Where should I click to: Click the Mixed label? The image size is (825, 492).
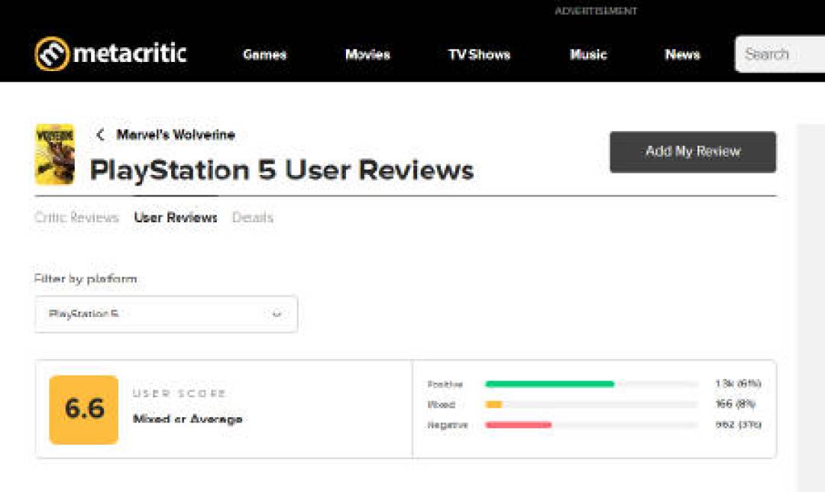pyautogui.click(x=442, y=405)
